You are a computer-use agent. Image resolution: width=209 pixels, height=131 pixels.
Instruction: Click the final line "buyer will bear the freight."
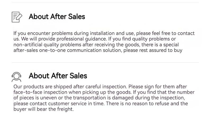click(43, 109)
